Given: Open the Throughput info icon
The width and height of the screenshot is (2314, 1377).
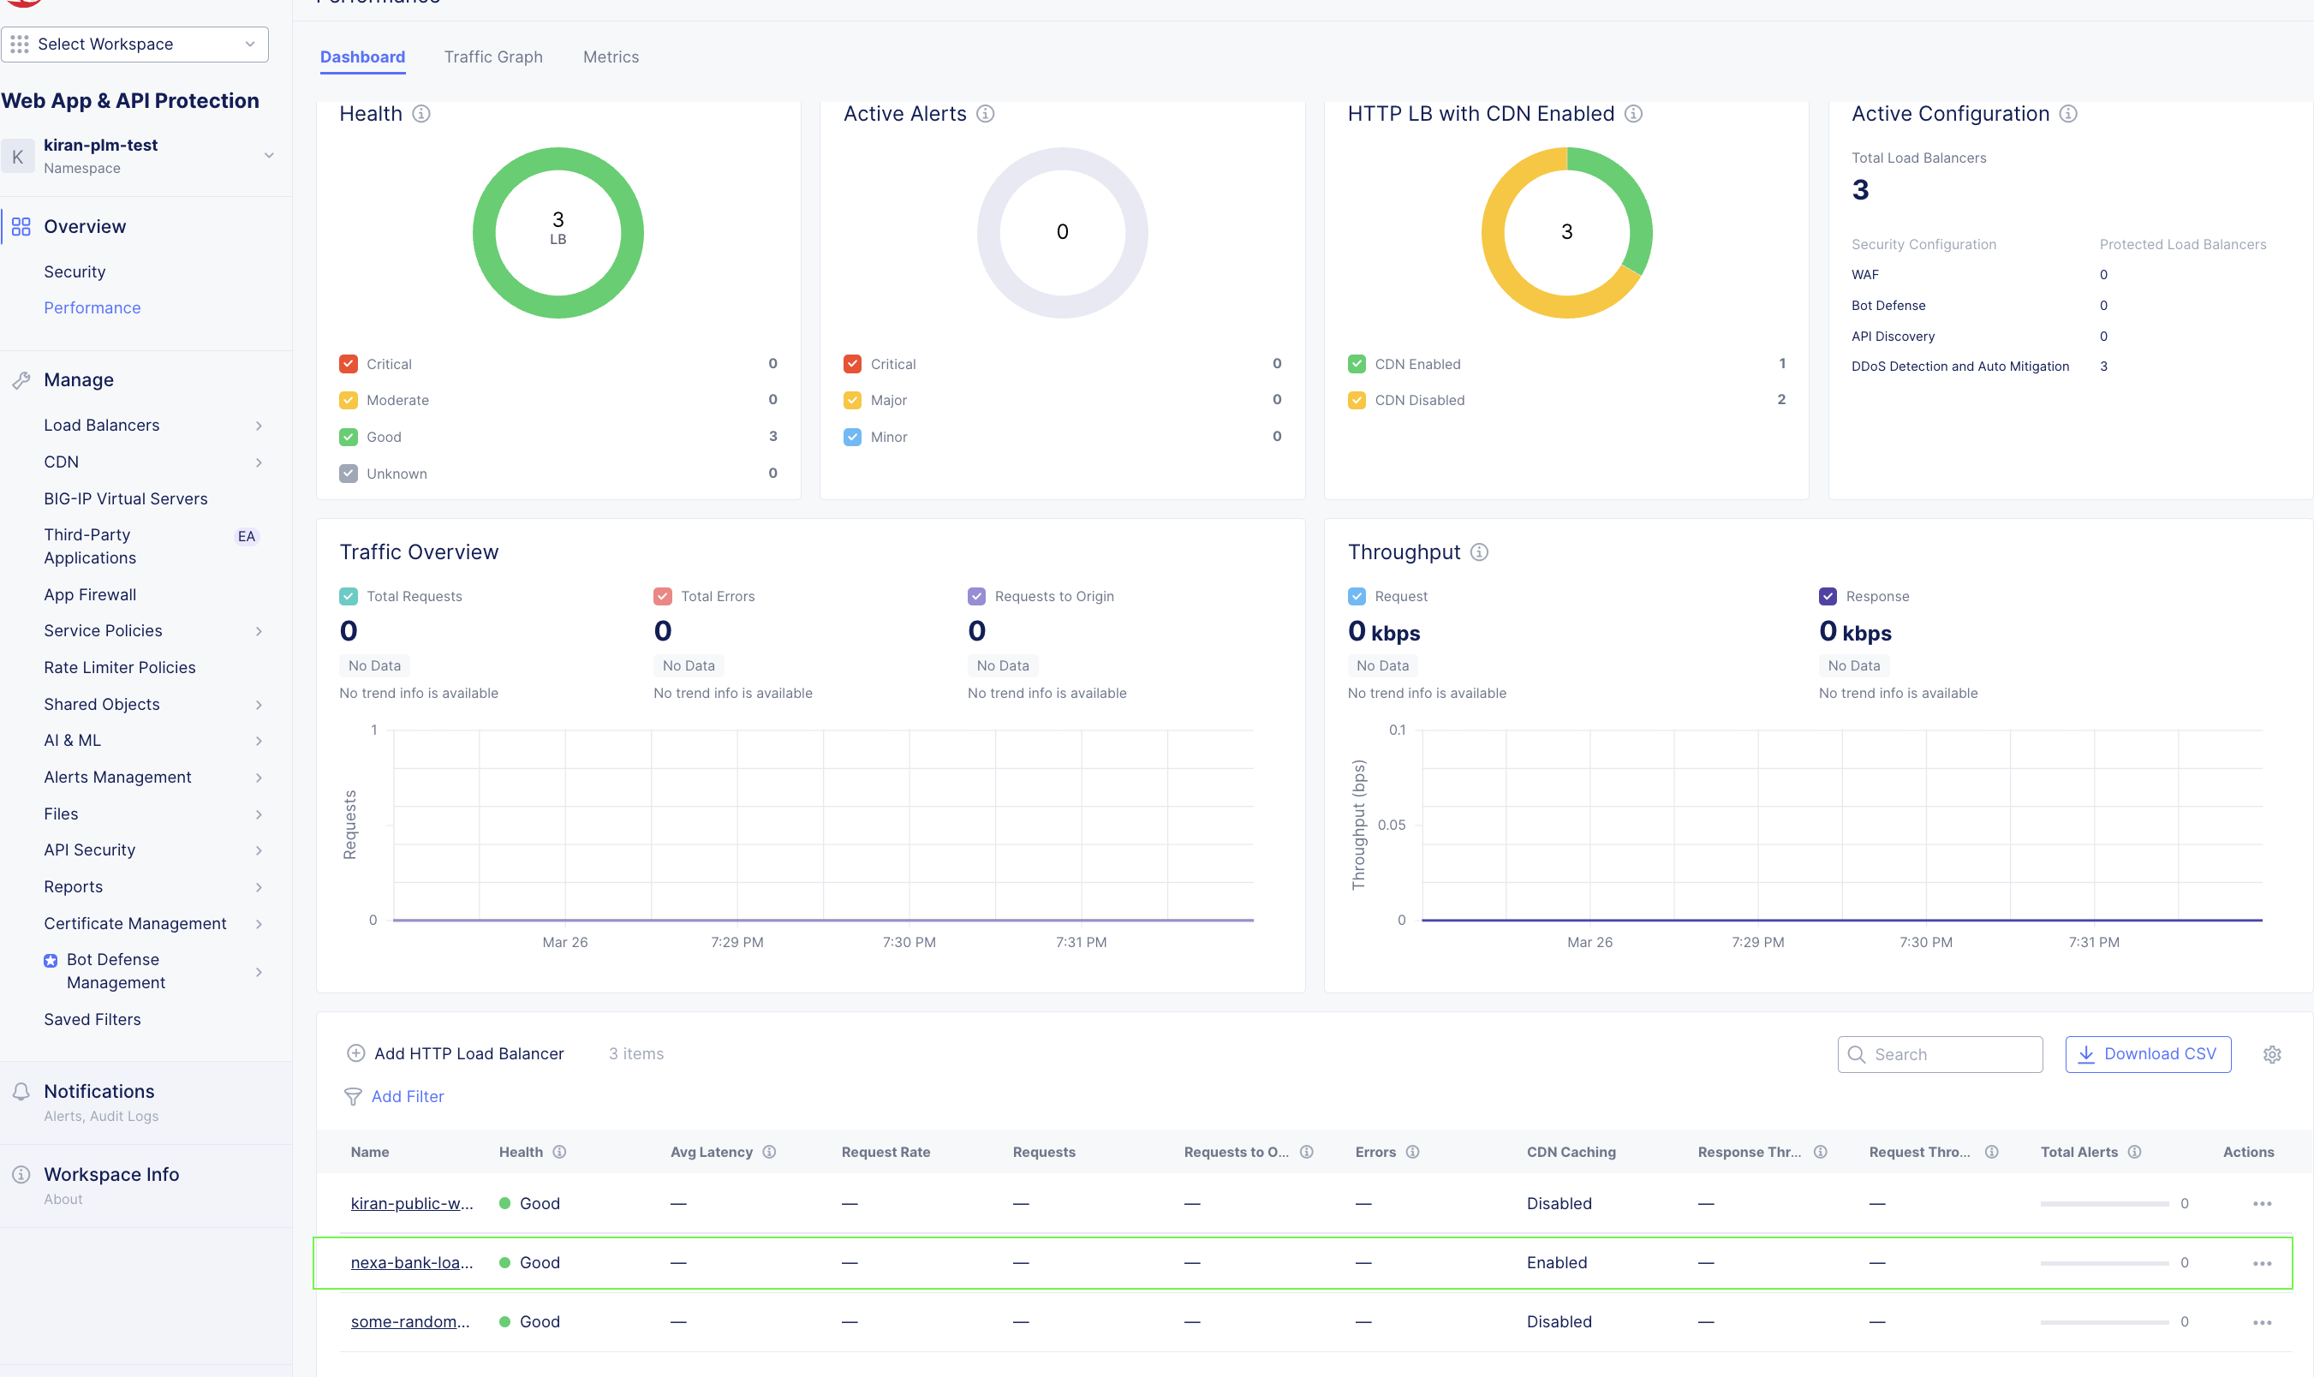Looking at the screenshot, I should point(1479,552).
